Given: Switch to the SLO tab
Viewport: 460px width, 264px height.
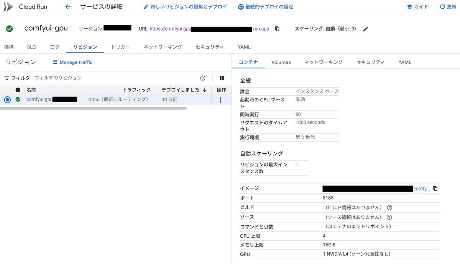Looking at the screenshot, I should pyautogui.click(x=32, y=47).
